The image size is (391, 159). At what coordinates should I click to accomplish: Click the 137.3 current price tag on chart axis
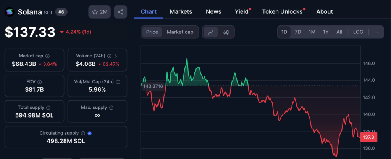point(369,137)
